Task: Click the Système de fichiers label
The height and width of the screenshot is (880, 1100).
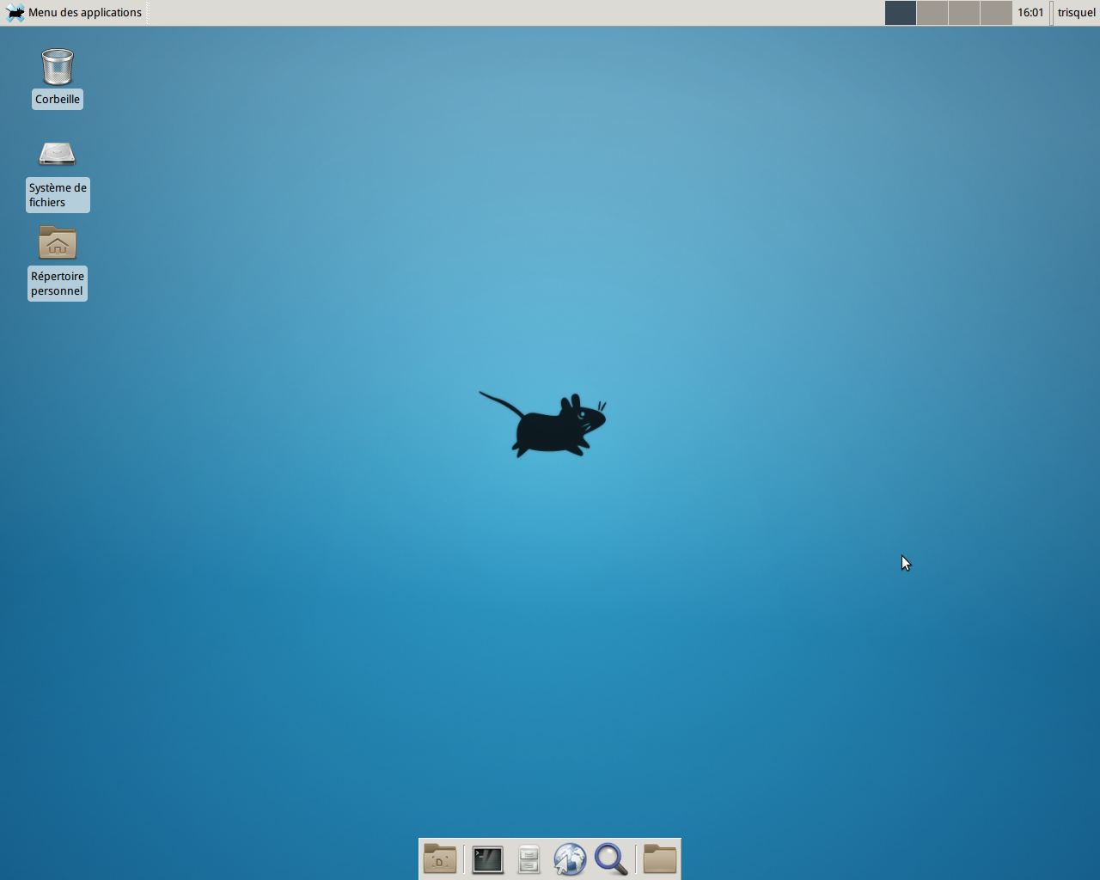Action: click(x=58, y=195)
